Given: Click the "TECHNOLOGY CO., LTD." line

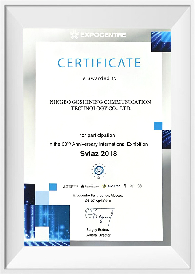Looking at the screenshot, I should pyautogui.click(x=101, y=108).
